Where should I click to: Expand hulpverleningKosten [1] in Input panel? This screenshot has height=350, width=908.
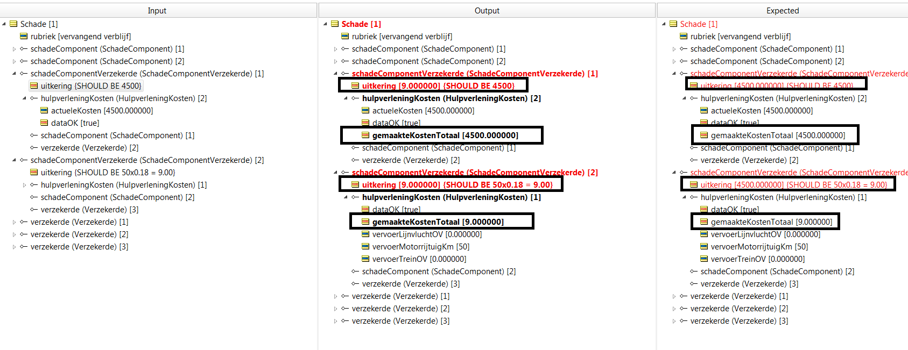click(24, 185)
